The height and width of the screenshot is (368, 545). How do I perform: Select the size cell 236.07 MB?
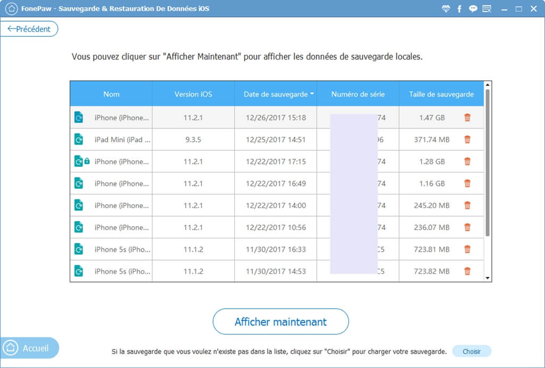click(x=432, y=227)
